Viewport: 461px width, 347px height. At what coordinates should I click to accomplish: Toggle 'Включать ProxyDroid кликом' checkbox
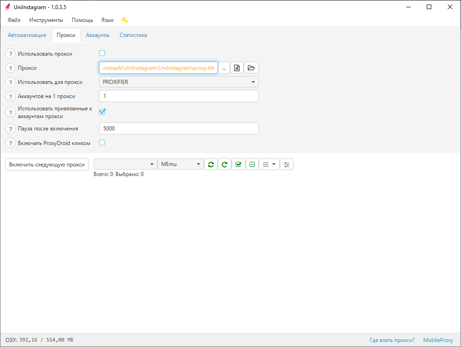(x=102, y=143)
